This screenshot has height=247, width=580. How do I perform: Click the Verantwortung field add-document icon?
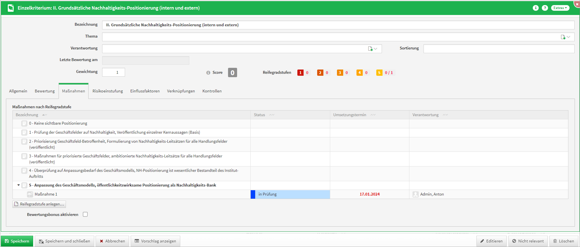tap(370, 49)
